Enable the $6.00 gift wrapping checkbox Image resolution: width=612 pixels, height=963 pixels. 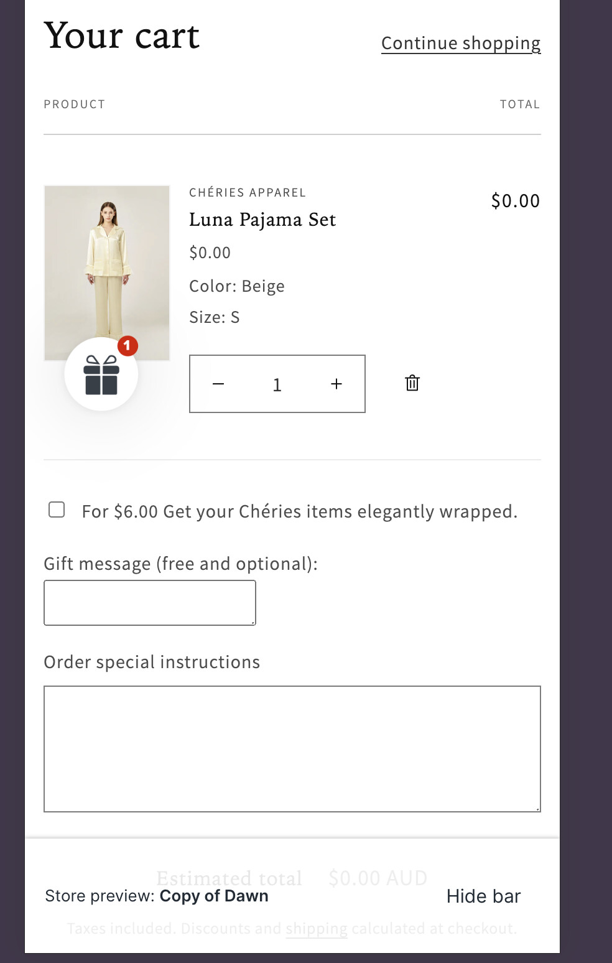(57, 510)
